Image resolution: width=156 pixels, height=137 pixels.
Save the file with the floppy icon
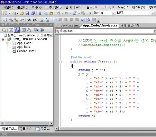tap(27, 13)
